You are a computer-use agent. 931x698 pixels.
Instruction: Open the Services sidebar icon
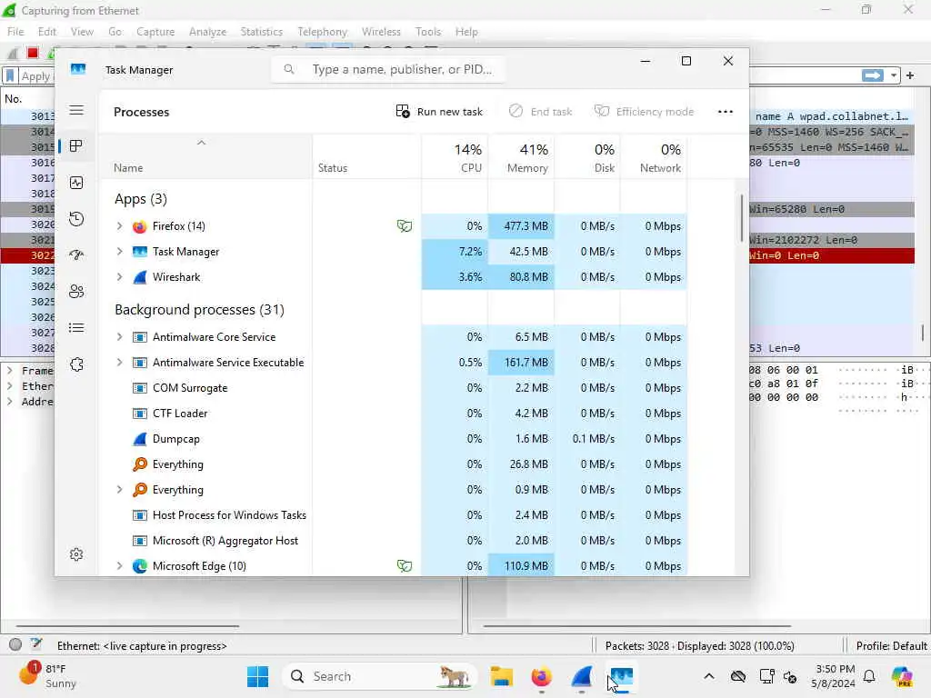tap(76, 364)
